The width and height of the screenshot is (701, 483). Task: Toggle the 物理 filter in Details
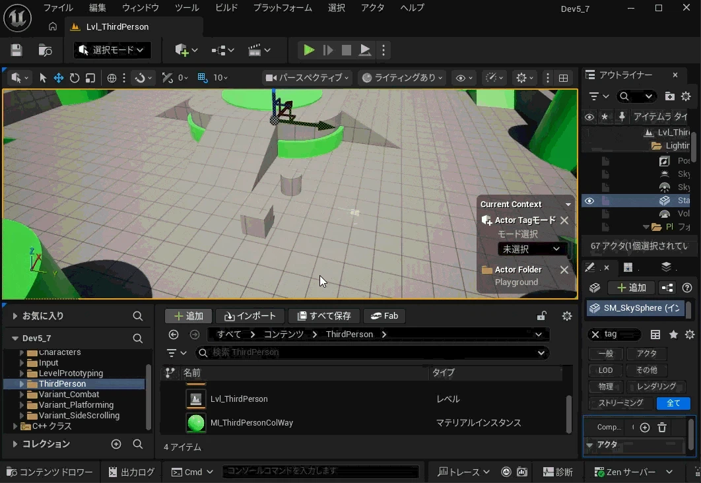pos(606,387)
